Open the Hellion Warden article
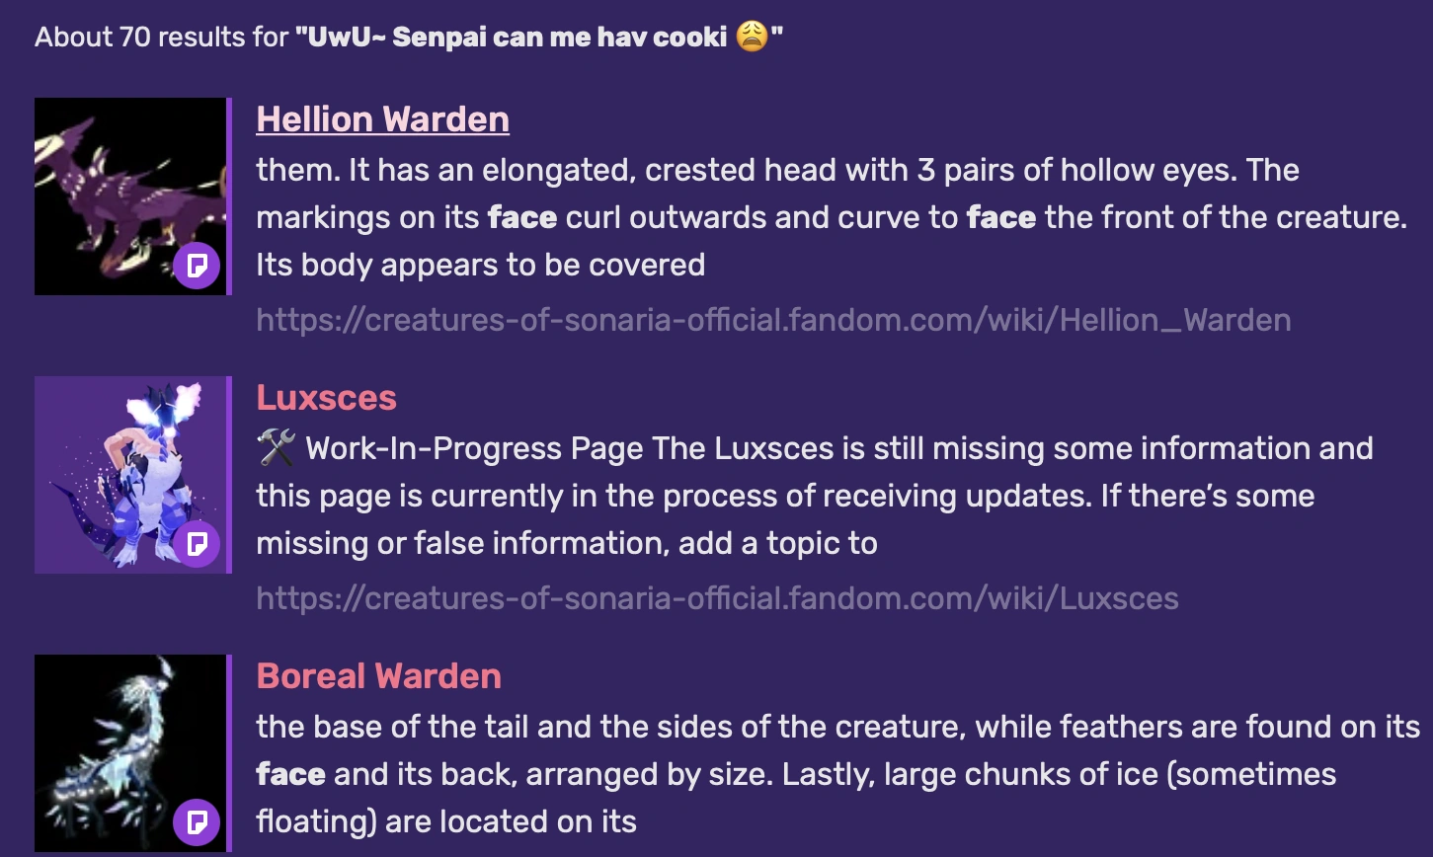This screenshot has height=857, width=1433. click(x=382, y=118)
